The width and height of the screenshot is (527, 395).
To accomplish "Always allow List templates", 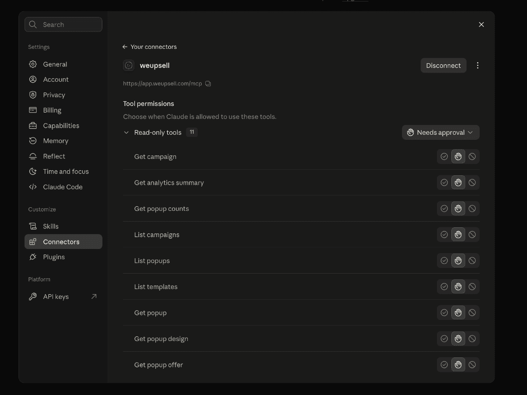I will click(x=444, y=286).
